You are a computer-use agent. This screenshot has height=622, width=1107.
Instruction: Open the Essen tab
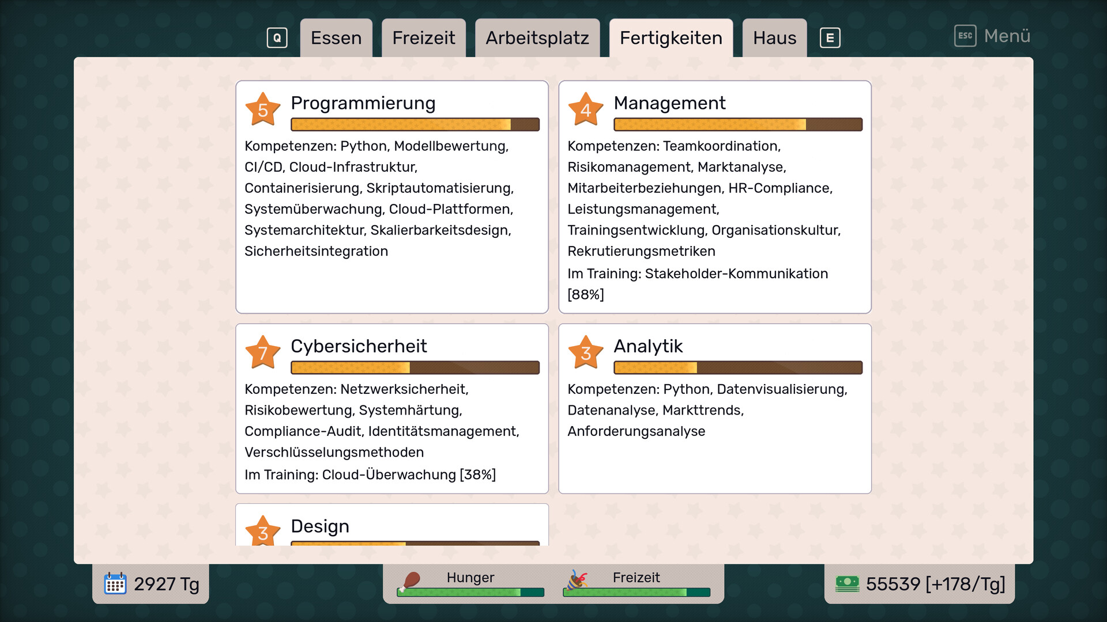click(x=336, y=38)
